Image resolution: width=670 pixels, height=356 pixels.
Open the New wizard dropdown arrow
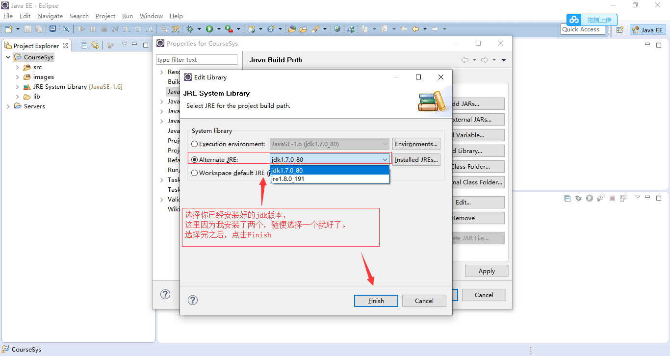click(x=18, y=29)
